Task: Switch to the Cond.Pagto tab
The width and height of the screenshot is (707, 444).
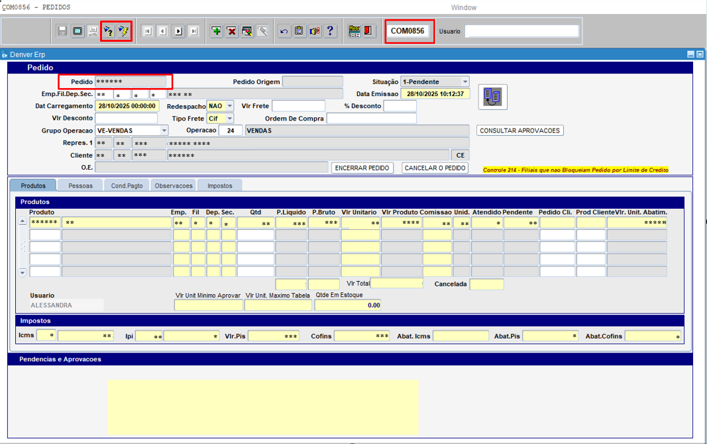Action: pos(126,186)
